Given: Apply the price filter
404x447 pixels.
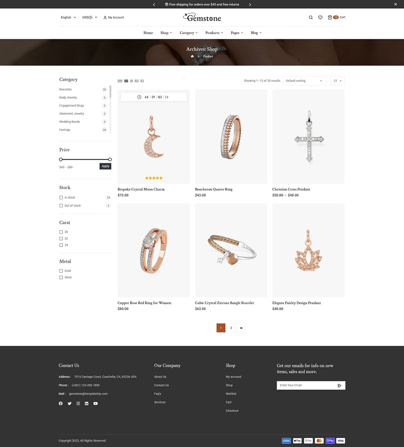Looking at the screenshot, I should coord(105,166).
